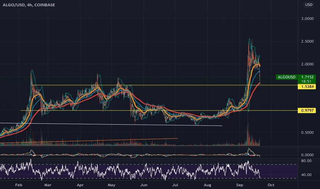Click the Aug label on time axis
320x189 pixels.
coord(207,185)
